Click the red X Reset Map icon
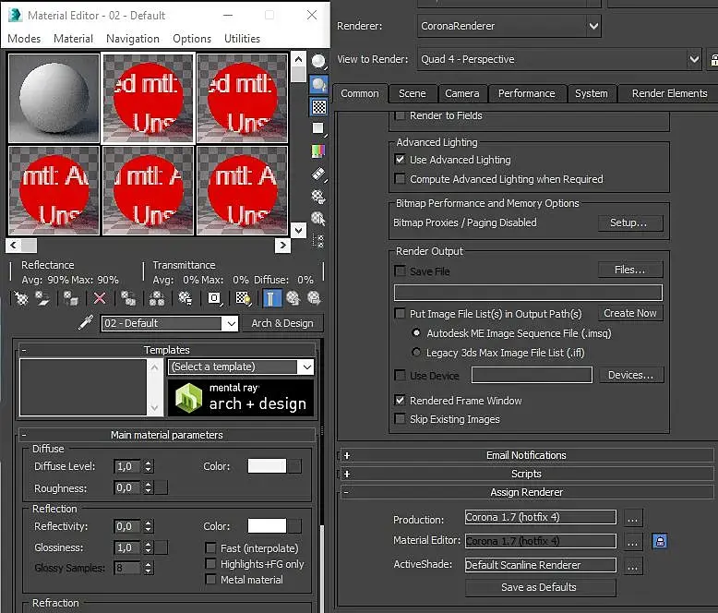The height and width of the screenshot is (613, 718). point(100,299)
